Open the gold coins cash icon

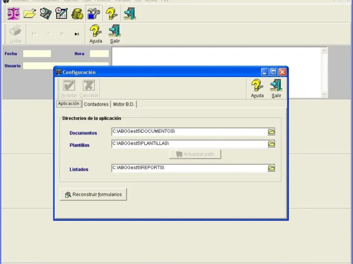click(x=77, y=14)
